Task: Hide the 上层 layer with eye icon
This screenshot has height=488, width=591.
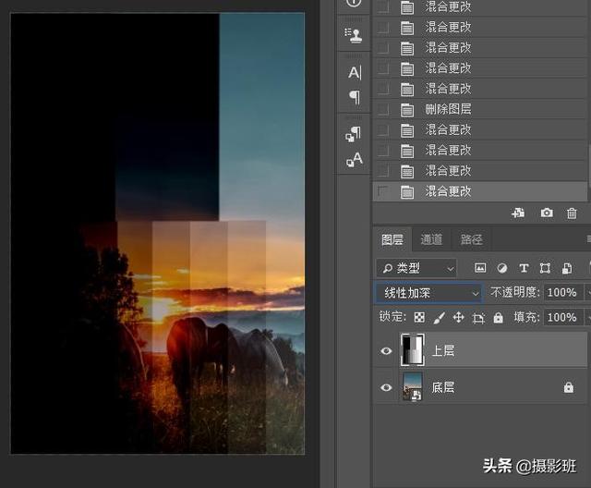Action: click(386, 351)
